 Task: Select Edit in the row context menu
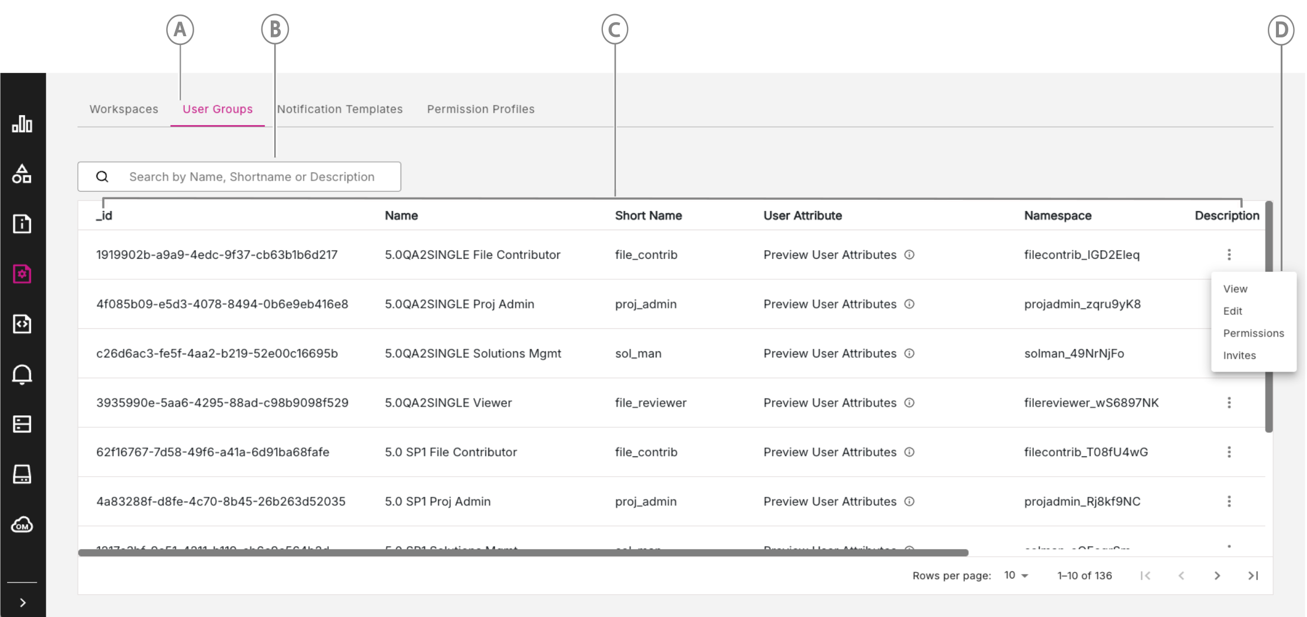click(1233, 311)
